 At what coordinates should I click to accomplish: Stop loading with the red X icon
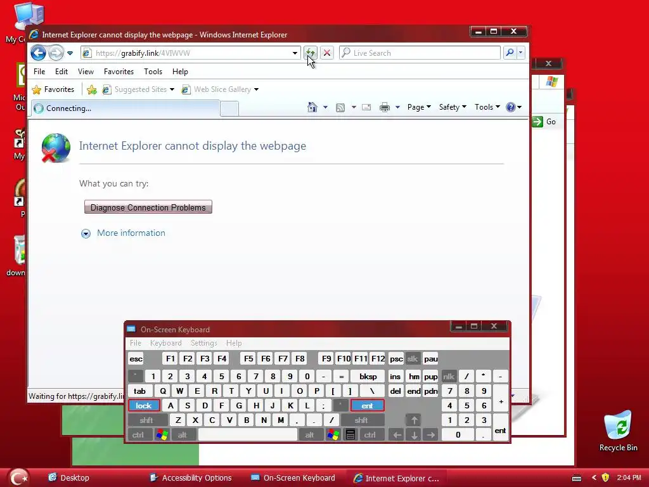tap(327, 53)
